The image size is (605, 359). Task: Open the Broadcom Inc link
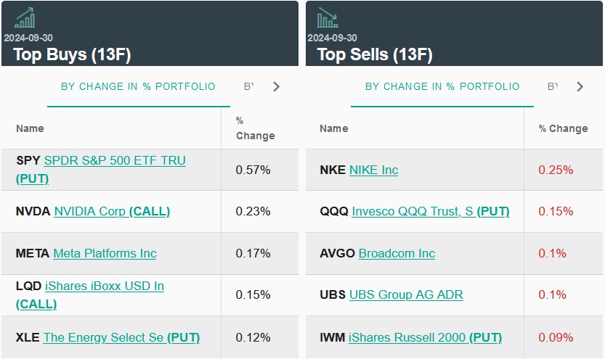click(x=397, y=253)
